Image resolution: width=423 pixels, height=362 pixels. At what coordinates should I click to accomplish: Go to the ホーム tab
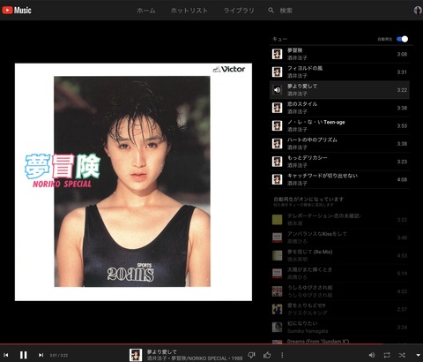point(146,11)
